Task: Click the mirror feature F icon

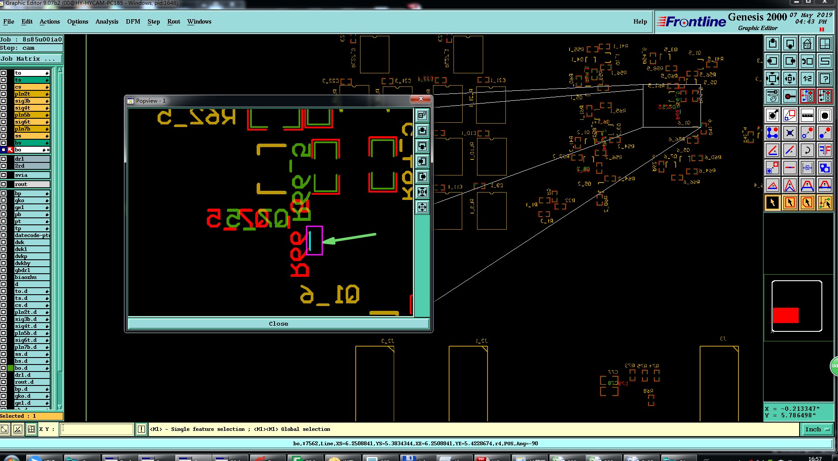Action: (825, 150)
